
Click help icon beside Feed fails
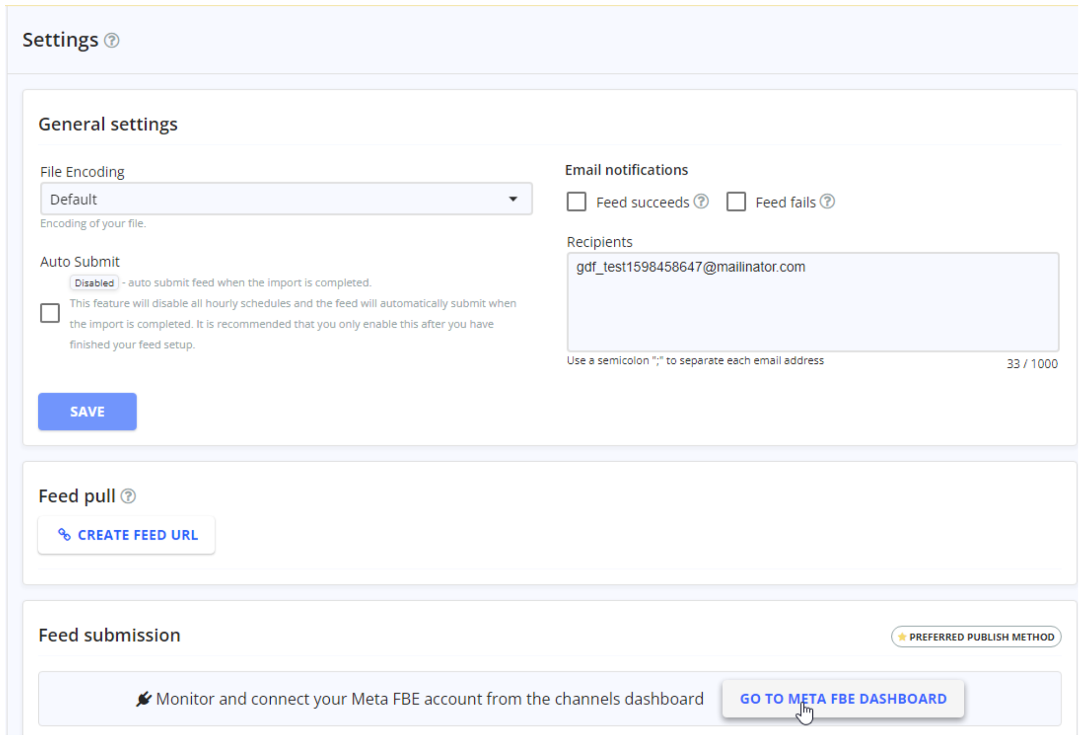coord(828,203)
